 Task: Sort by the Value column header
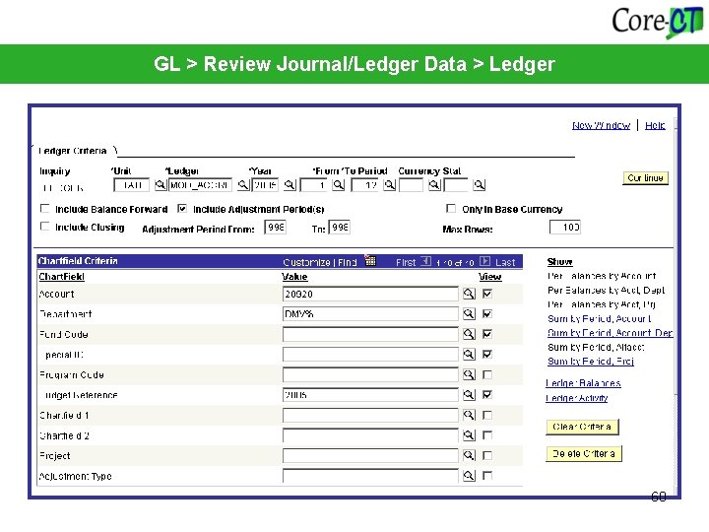[294, 277]
